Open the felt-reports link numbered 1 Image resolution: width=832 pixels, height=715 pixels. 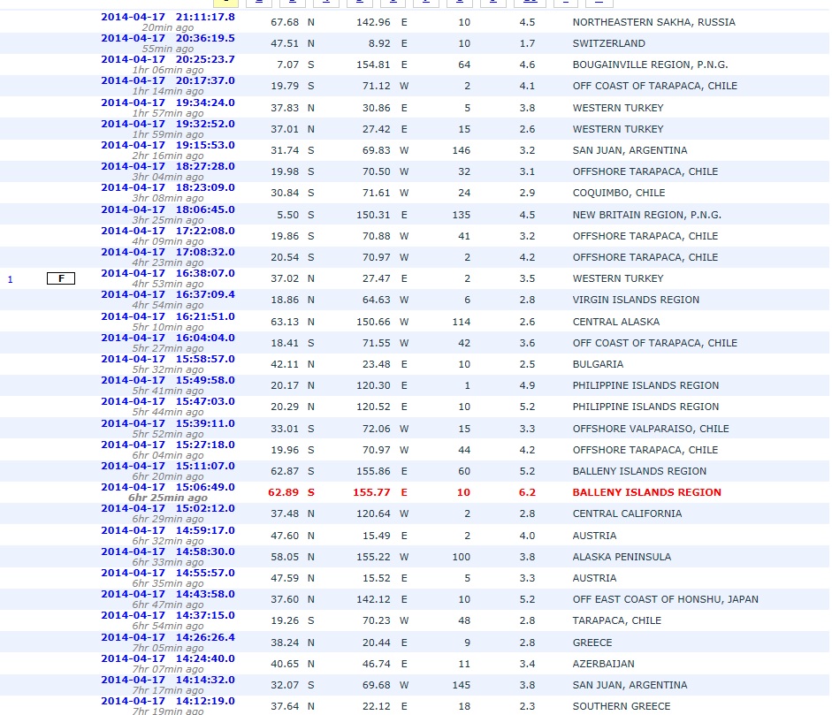pyautogui.click(x=10, y=279)
